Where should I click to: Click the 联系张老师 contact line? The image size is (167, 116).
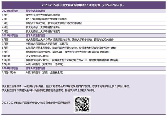[36, 103]
